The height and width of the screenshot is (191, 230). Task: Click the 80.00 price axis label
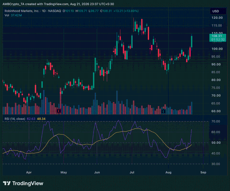(216, 80)
